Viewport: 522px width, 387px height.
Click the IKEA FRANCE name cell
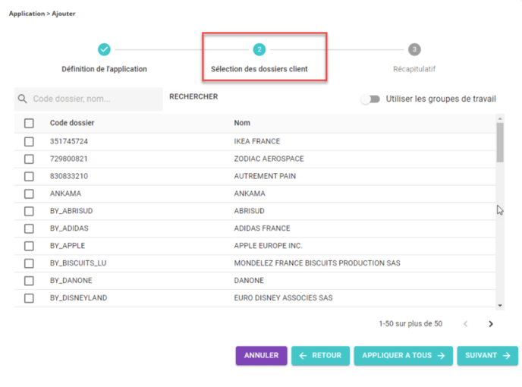tap(257, 142)
